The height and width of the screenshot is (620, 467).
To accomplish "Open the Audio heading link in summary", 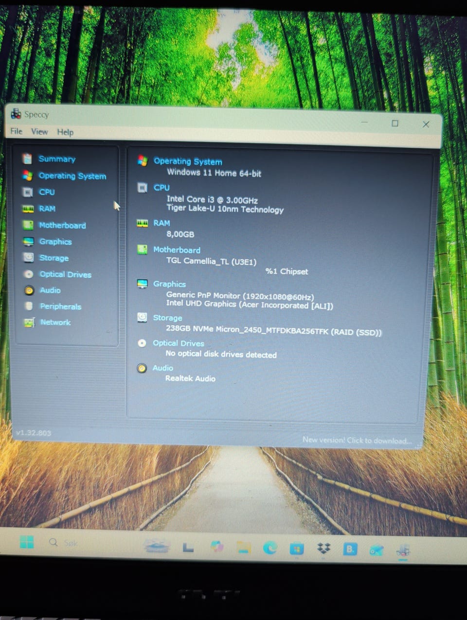I will 162,368.
